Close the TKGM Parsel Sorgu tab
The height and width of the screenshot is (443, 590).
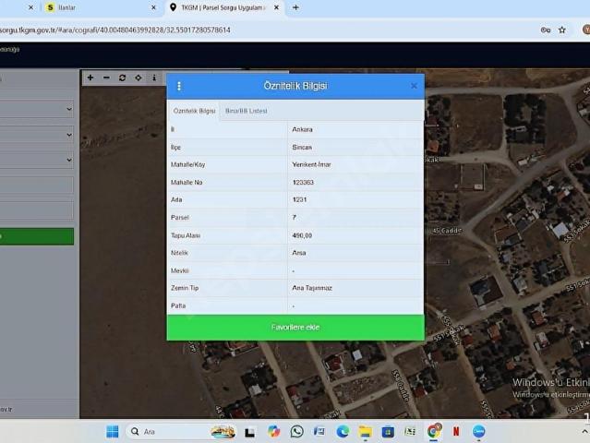[276, 7]
